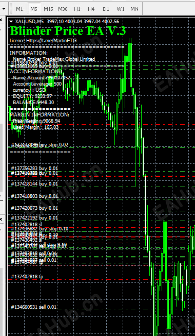The image size is (195, 336).
Task: Select order #134660531 sell 0.01 label
Action: coord(34,307)
